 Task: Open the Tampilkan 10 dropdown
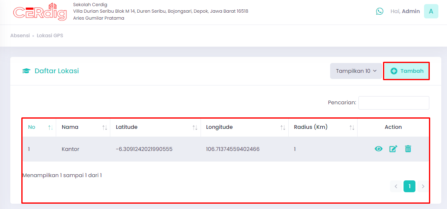(356, 71)
